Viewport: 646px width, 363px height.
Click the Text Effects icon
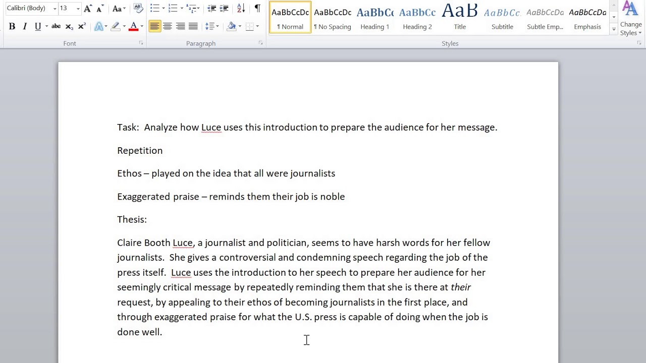99,26
